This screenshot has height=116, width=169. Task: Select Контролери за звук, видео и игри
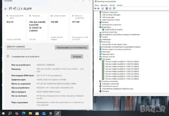pyautogui.click(x=114, y=44)
